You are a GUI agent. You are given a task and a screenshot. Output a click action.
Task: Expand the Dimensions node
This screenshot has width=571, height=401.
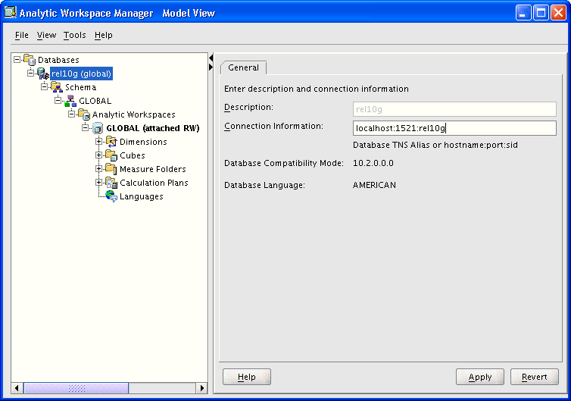[x=98, y=141]
